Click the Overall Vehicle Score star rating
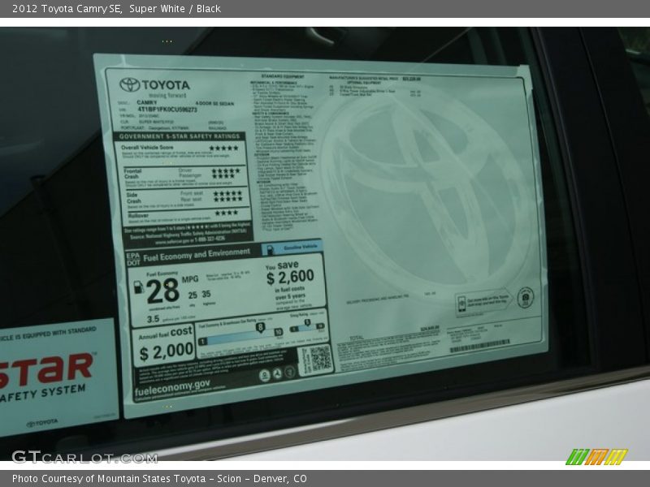 [223, 148]
